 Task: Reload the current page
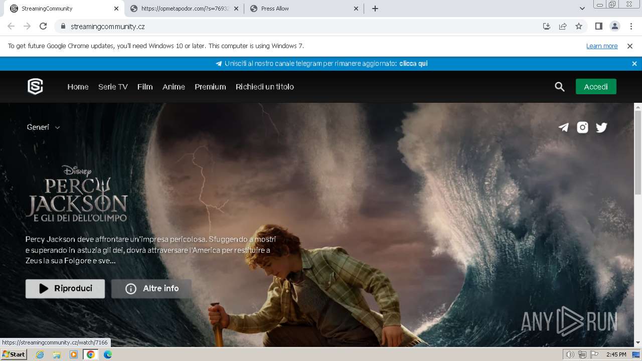tap(43, 26)
